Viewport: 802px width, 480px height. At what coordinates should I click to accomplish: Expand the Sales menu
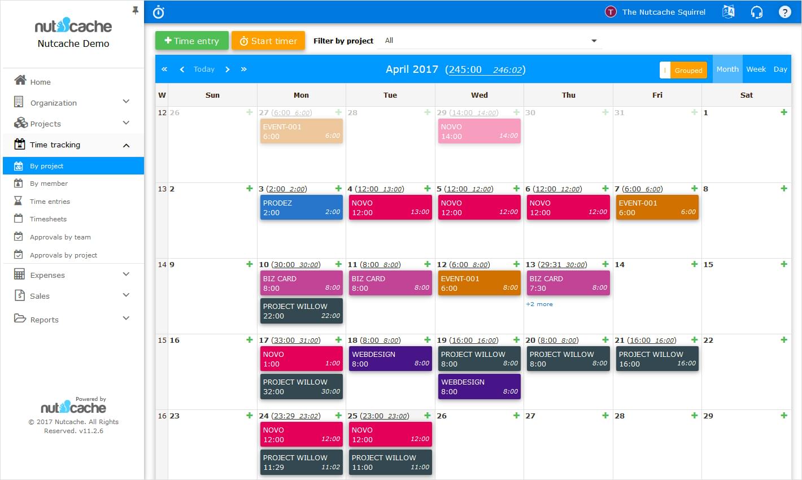coord(126,295)
